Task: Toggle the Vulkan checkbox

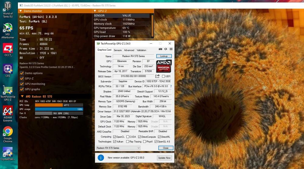Action: tap(115, 141)
